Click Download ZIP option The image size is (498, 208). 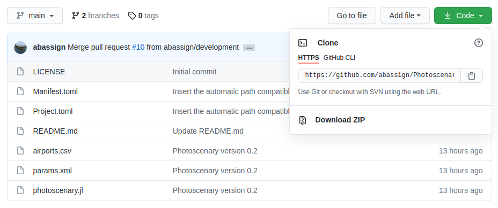coord(340,120)
